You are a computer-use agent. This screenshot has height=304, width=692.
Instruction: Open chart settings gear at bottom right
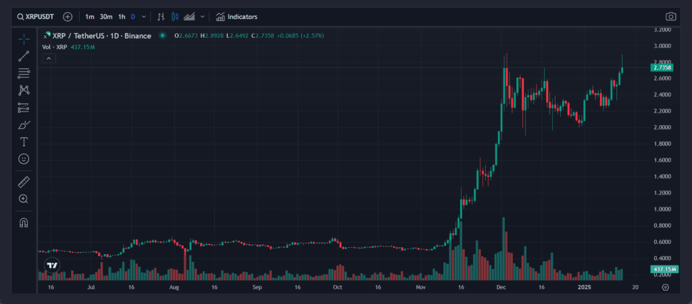point(666,287)
